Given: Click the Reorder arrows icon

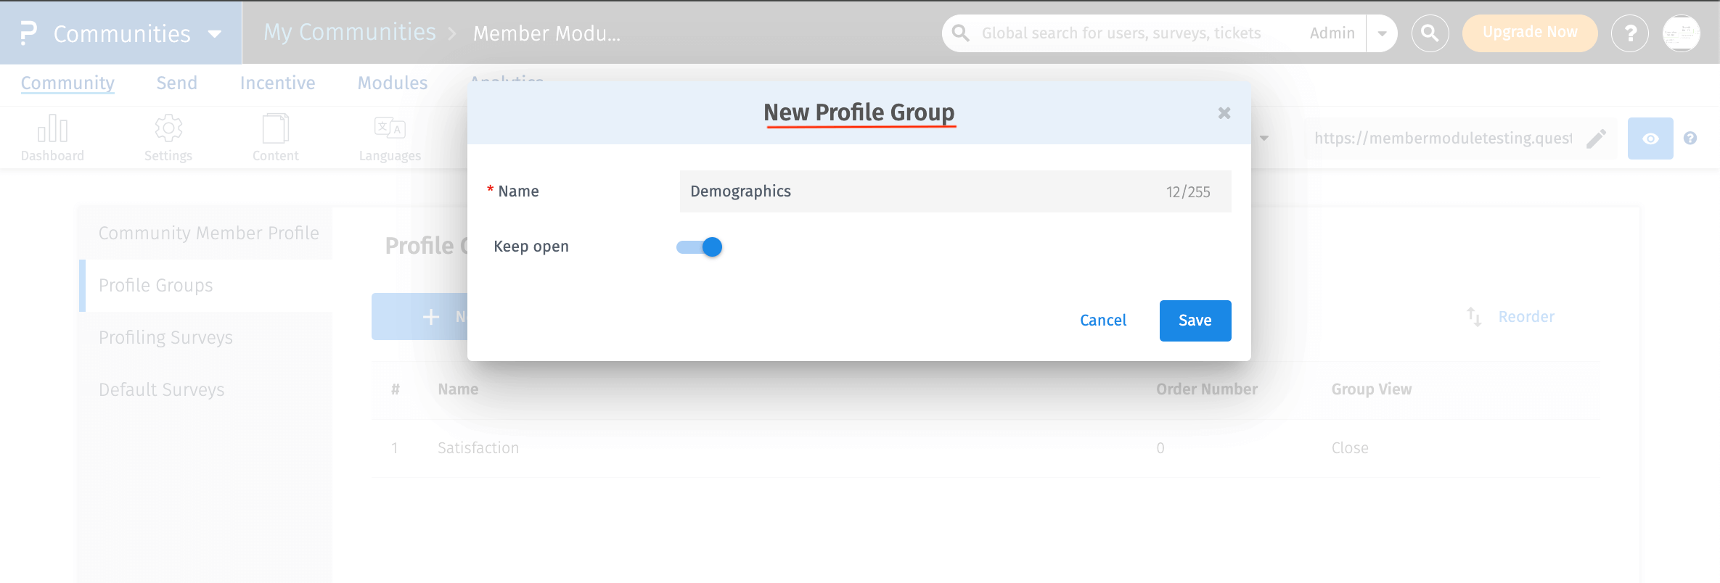Looking at the screenshot, I should click(x=1473, y=316).
